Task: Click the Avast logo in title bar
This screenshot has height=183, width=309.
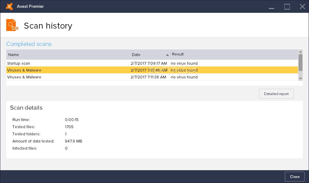Action: pos(9,6)
